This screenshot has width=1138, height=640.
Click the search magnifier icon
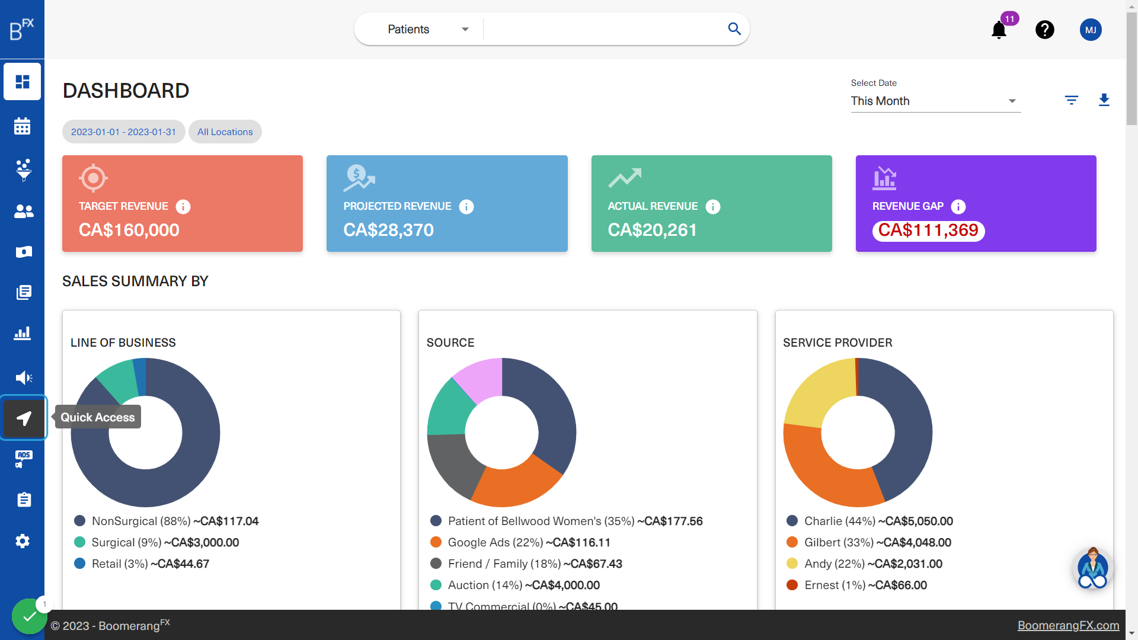click(x=734, y=29)
